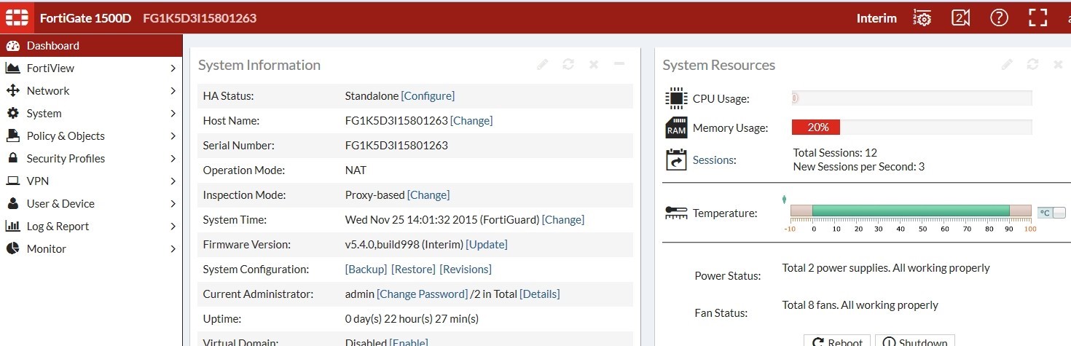
Task: Open the video tutorial icon in header
Action: point(961,18)
